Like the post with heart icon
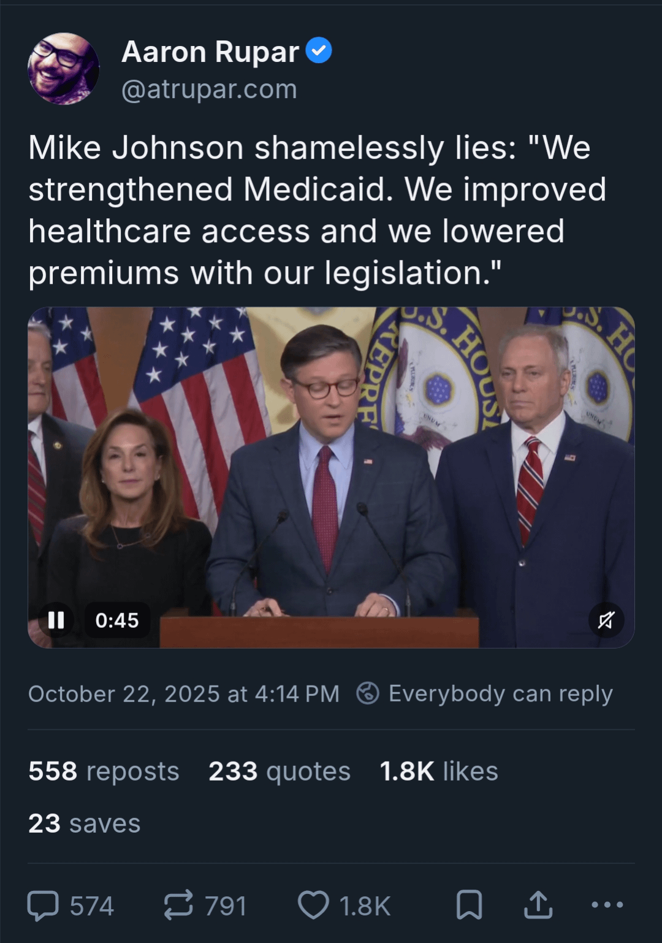 point(313,906)
